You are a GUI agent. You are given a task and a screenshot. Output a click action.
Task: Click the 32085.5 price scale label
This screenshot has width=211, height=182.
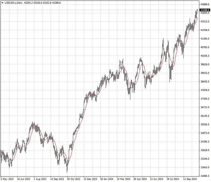tap(205, 176)
